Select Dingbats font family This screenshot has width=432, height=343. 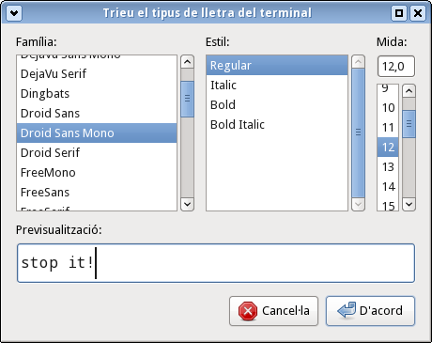coord(97,94)
